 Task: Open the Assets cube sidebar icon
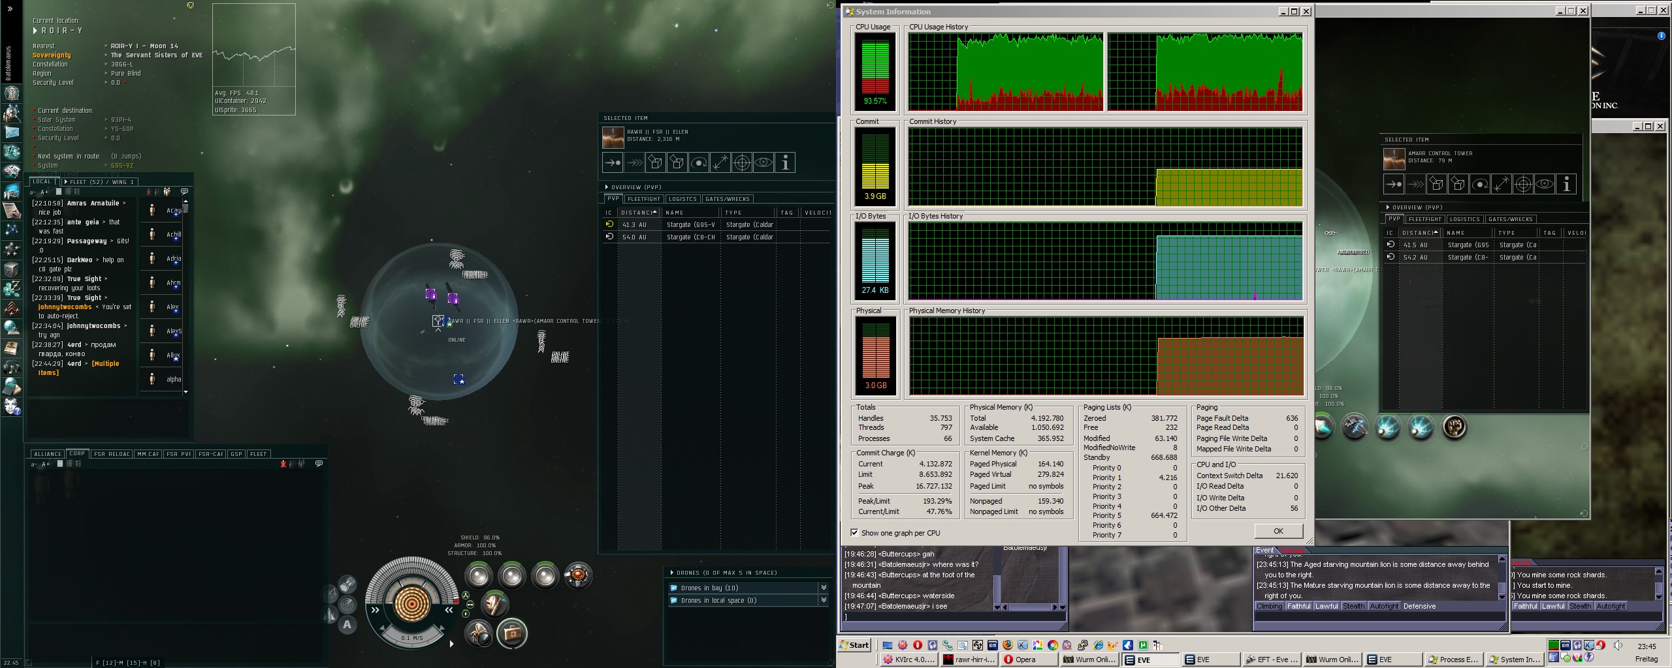[12, 269]
